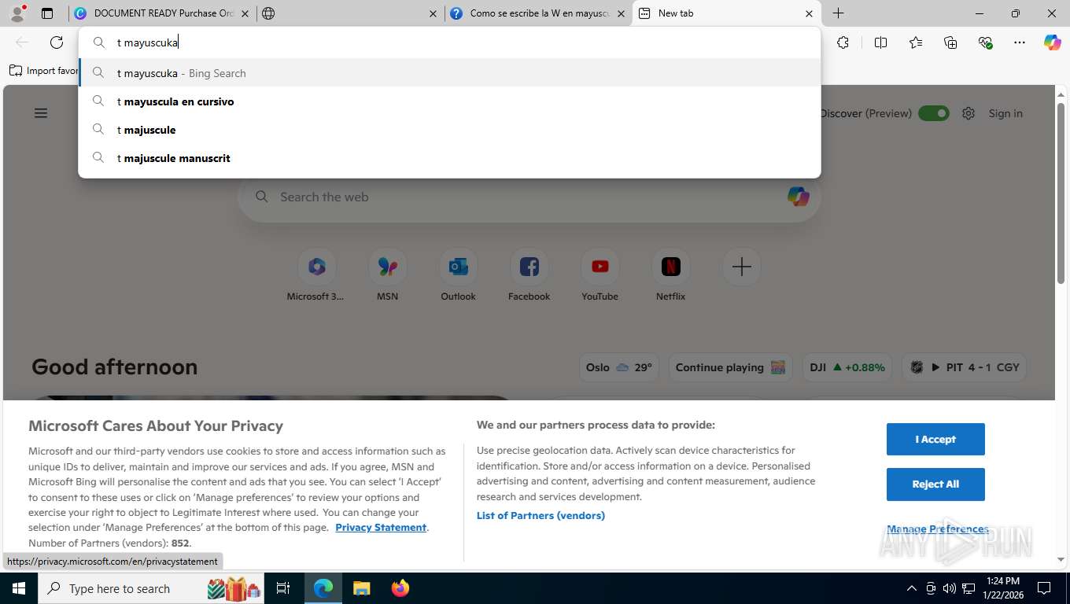The image size is (1070, 604).
Task: Open the Browser essentials heart icon
Action: tap(985, 42)
